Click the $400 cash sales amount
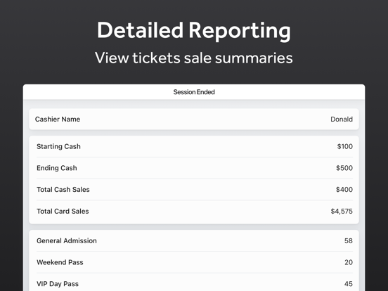This screenshot has height=291, width=388. point(344,190)
